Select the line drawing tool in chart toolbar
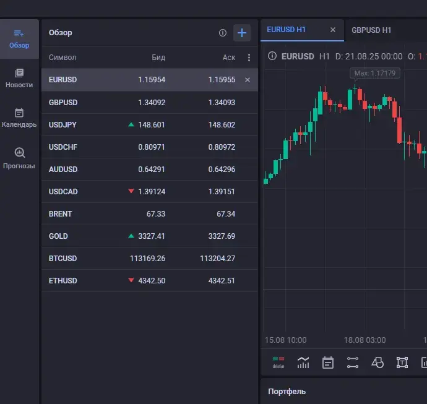The height and width of the screenshot is (404, 427). (x=353, y=363)
